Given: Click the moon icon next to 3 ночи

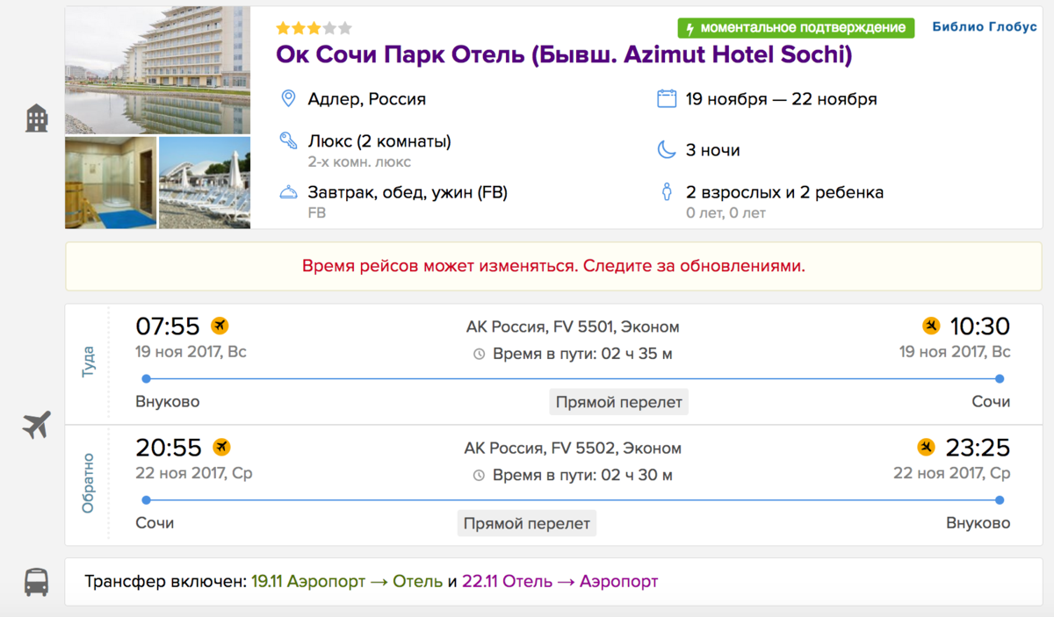Looking at the screenshot, I should 667,150.
